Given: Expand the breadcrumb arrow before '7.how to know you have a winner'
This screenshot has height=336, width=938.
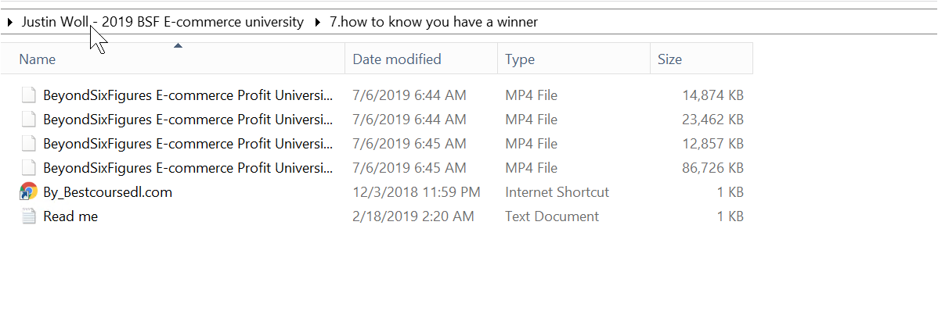Looking at the screenshot, I should pos(317,23).
